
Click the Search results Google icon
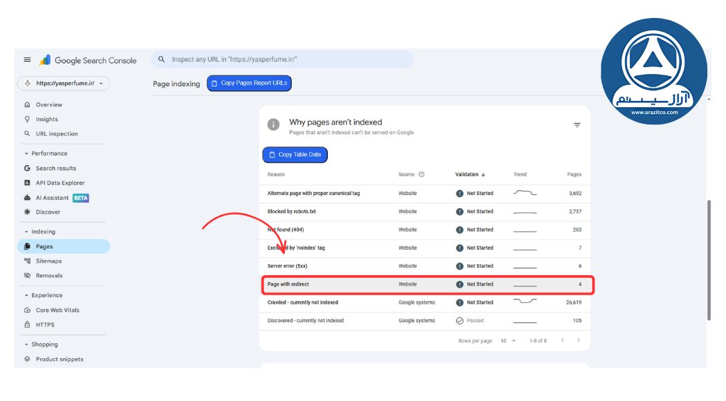tap(28, 168)
